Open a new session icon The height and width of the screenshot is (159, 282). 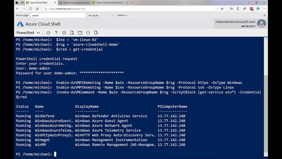(80, 33)
